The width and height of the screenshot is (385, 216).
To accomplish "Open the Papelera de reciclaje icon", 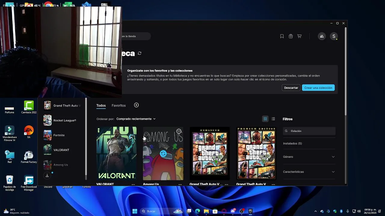I will [10, 183].
